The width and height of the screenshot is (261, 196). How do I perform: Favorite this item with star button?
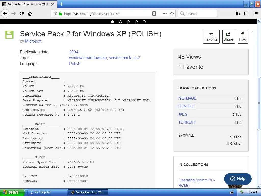click(x=211, y=36)
